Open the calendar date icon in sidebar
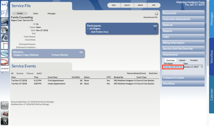 click(4, 38)
